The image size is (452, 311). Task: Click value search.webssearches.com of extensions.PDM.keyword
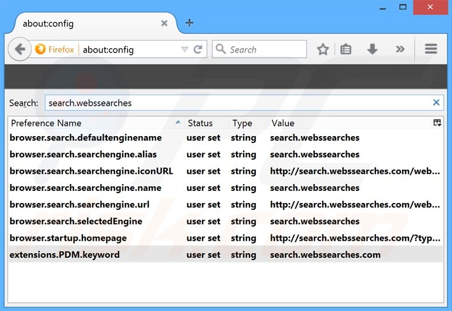325,254
